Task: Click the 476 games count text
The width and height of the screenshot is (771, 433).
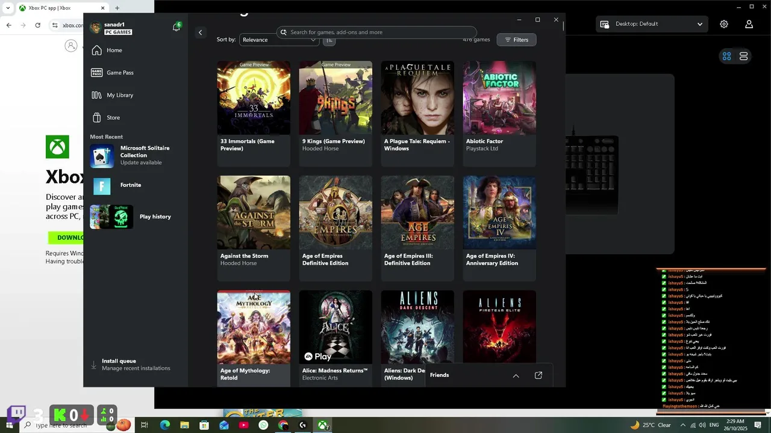Action: [x=476, y=40]
